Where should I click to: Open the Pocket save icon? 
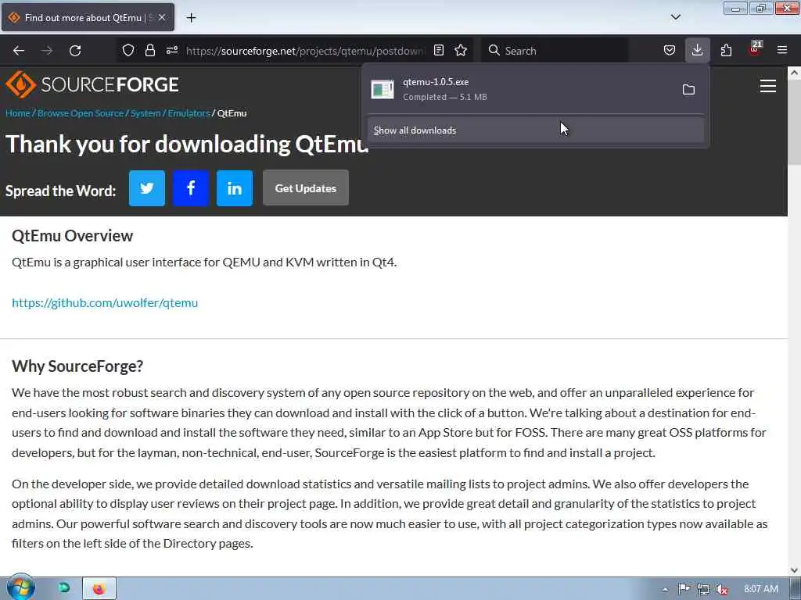(670, 50)
